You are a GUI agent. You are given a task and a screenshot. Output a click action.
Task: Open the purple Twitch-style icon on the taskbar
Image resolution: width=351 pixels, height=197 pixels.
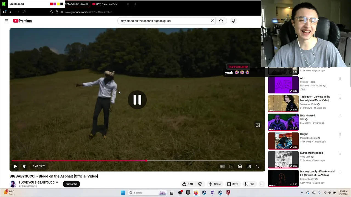[x=212, y=193]
